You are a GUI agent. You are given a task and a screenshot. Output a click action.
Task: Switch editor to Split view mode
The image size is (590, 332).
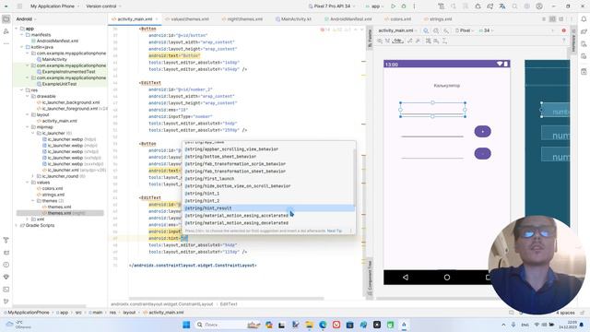[552, 19]
